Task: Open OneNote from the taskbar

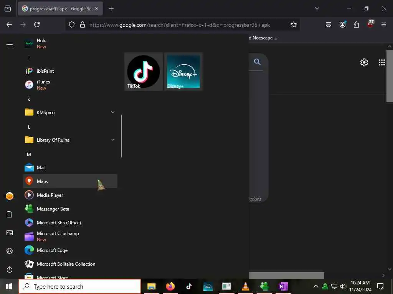Action: click(283, 286)
